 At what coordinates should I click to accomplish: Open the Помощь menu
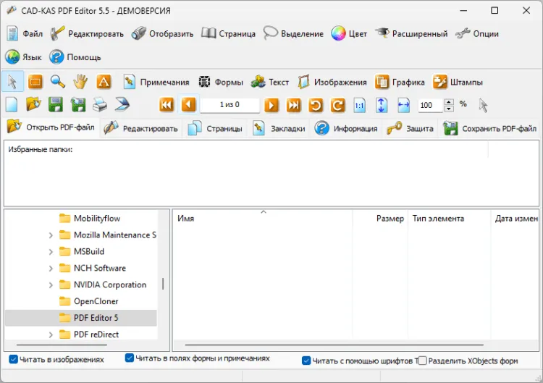point(75,56)
